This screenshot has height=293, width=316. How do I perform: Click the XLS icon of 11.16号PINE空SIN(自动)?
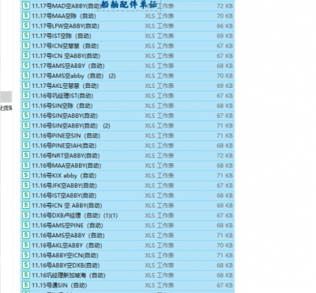(x=26, y=135)
